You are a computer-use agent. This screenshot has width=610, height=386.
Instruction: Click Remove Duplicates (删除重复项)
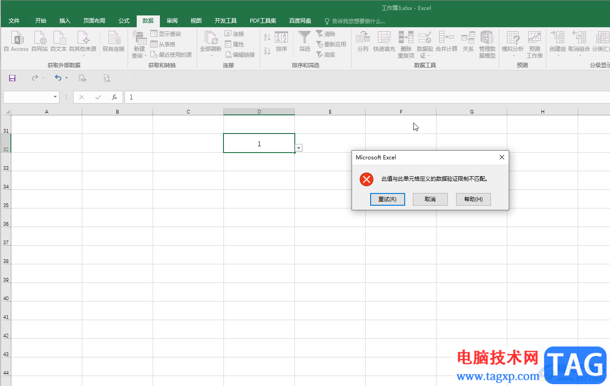pyautogui.click(x=406, y=45)
